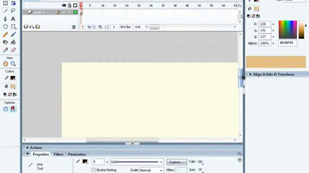
Task: Toggle Onion Skin button
Action: [x=89, y=27]
